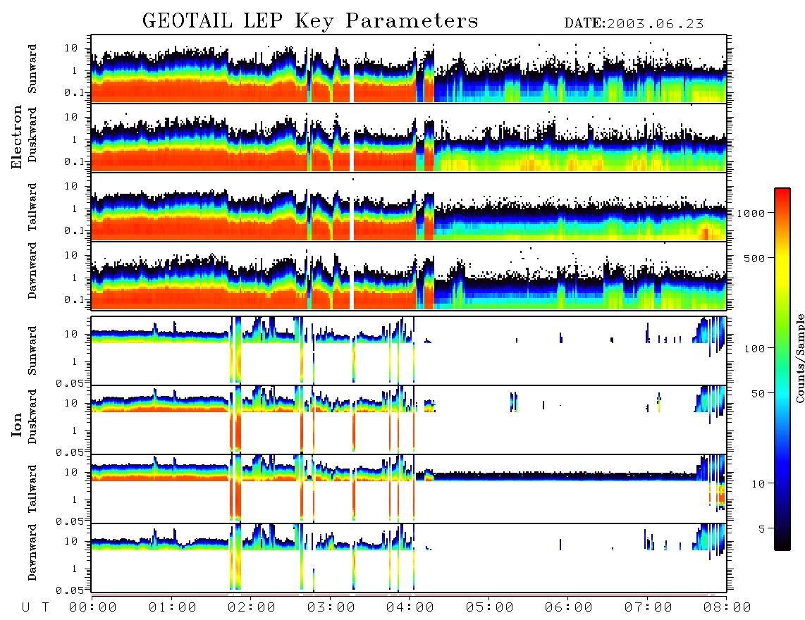Click the Ion Sunward spectrogram panel
The width and height of the screenshot is (805, 620).
tap(409, 351)
